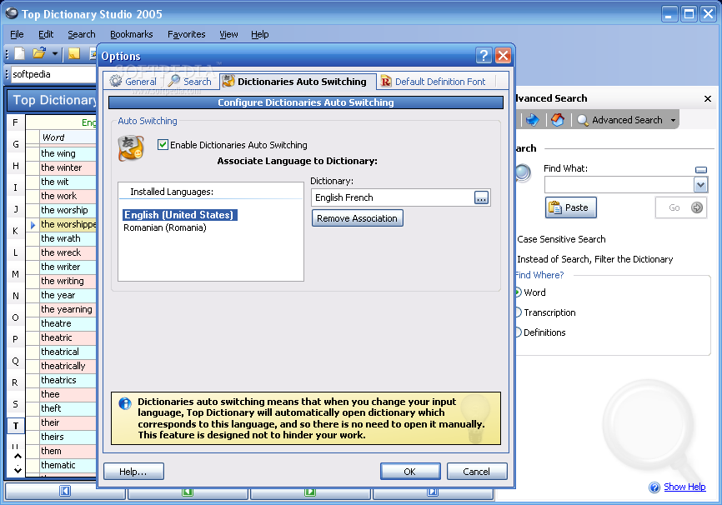Open the Default Definition Font tab
The image size is (722, 505).
(x=434, y=82)
